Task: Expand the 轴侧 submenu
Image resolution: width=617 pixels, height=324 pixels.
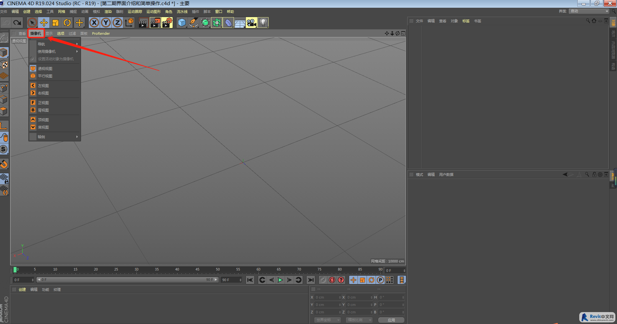Action: 55,137
